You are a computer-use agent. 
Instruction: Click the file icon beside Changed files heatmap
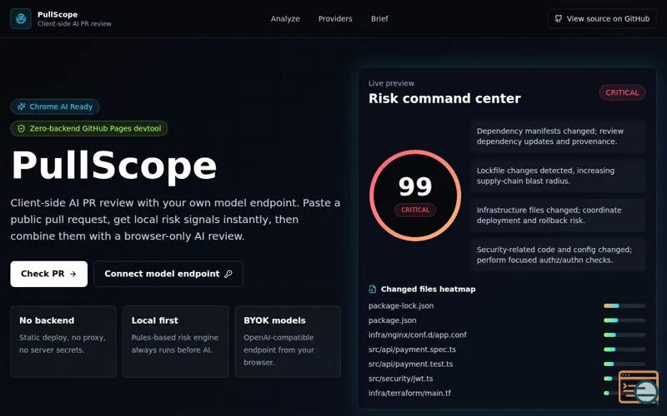click(x=372, y=289)
